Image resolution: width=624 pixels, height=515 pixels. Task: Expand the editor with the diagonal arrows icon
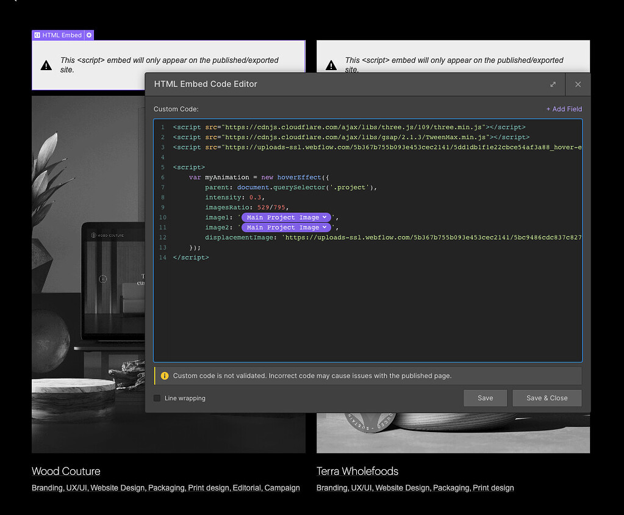[553, 84]
